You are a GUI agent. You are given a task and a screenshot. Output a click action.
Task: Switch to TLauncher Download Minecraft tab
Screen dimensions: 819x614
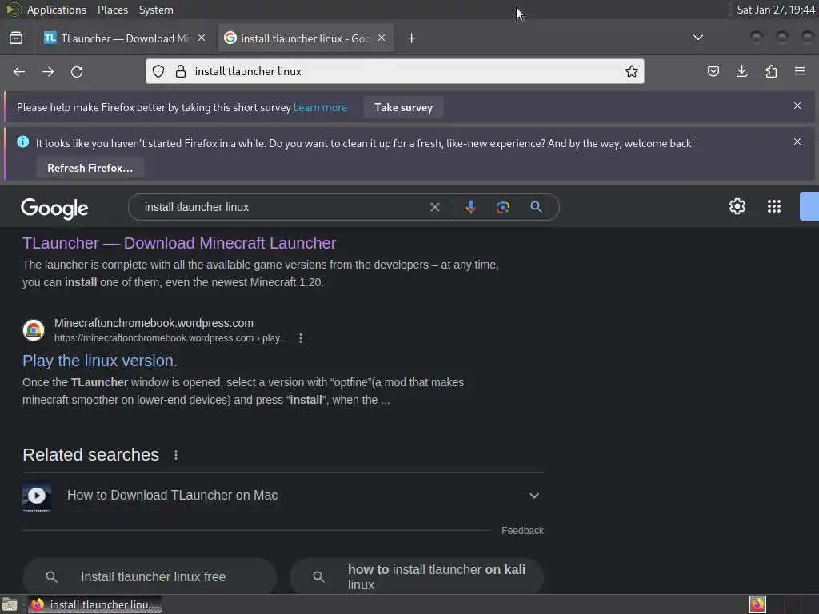point(124,38)
